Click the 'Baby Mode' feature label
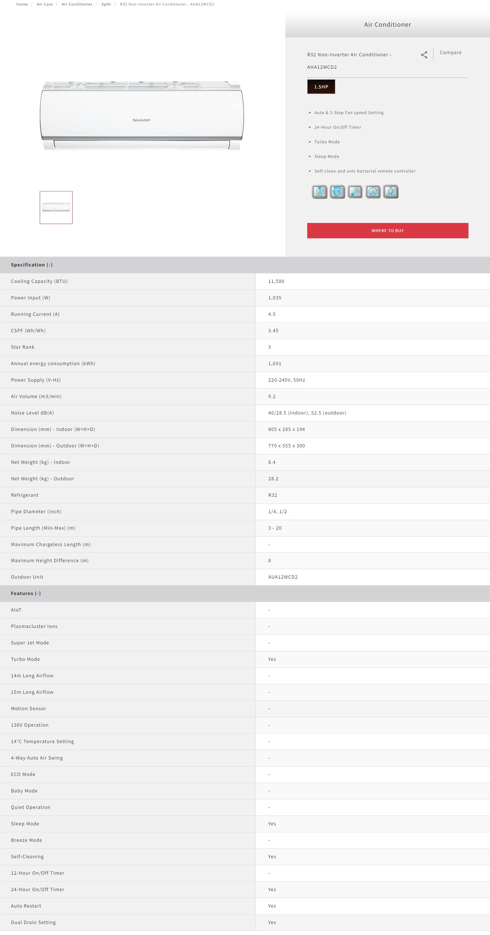The image size is (490, 935). tap(24, 791)
